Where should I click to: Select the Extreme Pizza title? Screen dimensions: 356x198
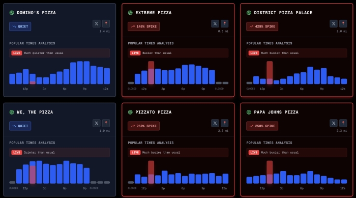[x=154, y=13]
